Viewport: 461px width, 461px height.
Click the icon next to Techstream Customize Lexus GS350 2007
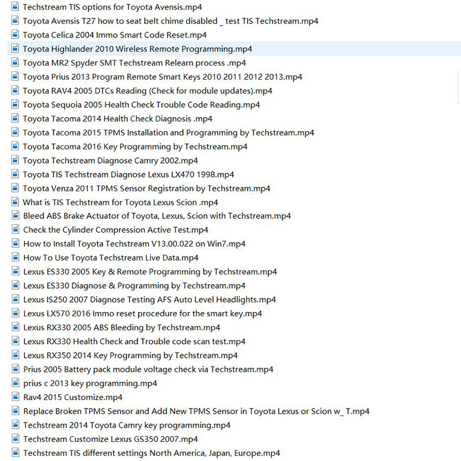pyautogui.click(x=15, y=439)
